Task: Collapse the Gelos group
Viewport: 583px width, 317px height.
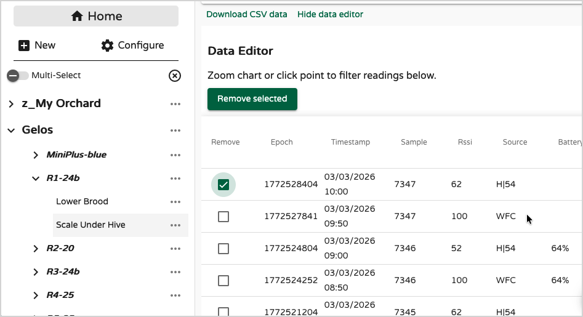Action: point(11,130)
